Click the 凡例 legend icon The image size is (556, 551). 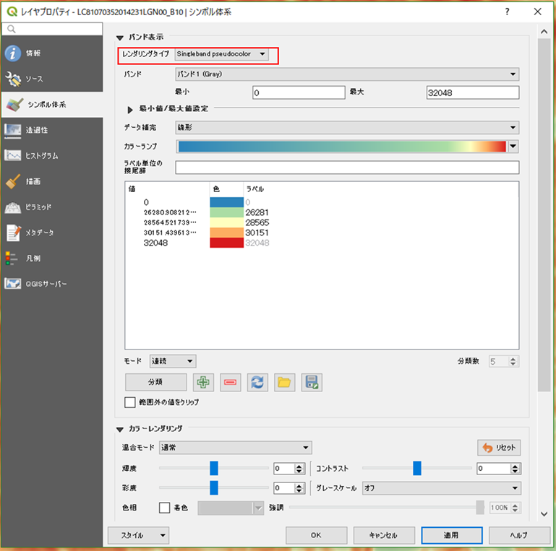click(x=12, y=258)
